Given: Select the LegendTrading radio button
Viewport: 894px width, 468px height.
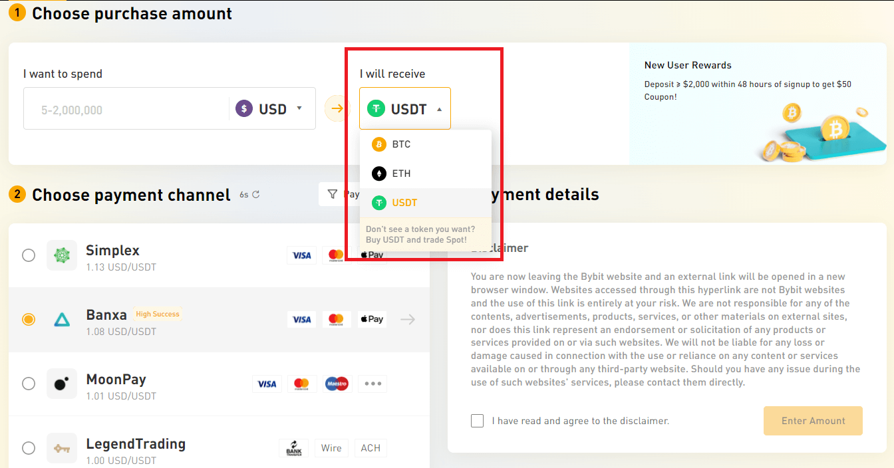Looking at the screenshot, I should click(x=29, y=448).
